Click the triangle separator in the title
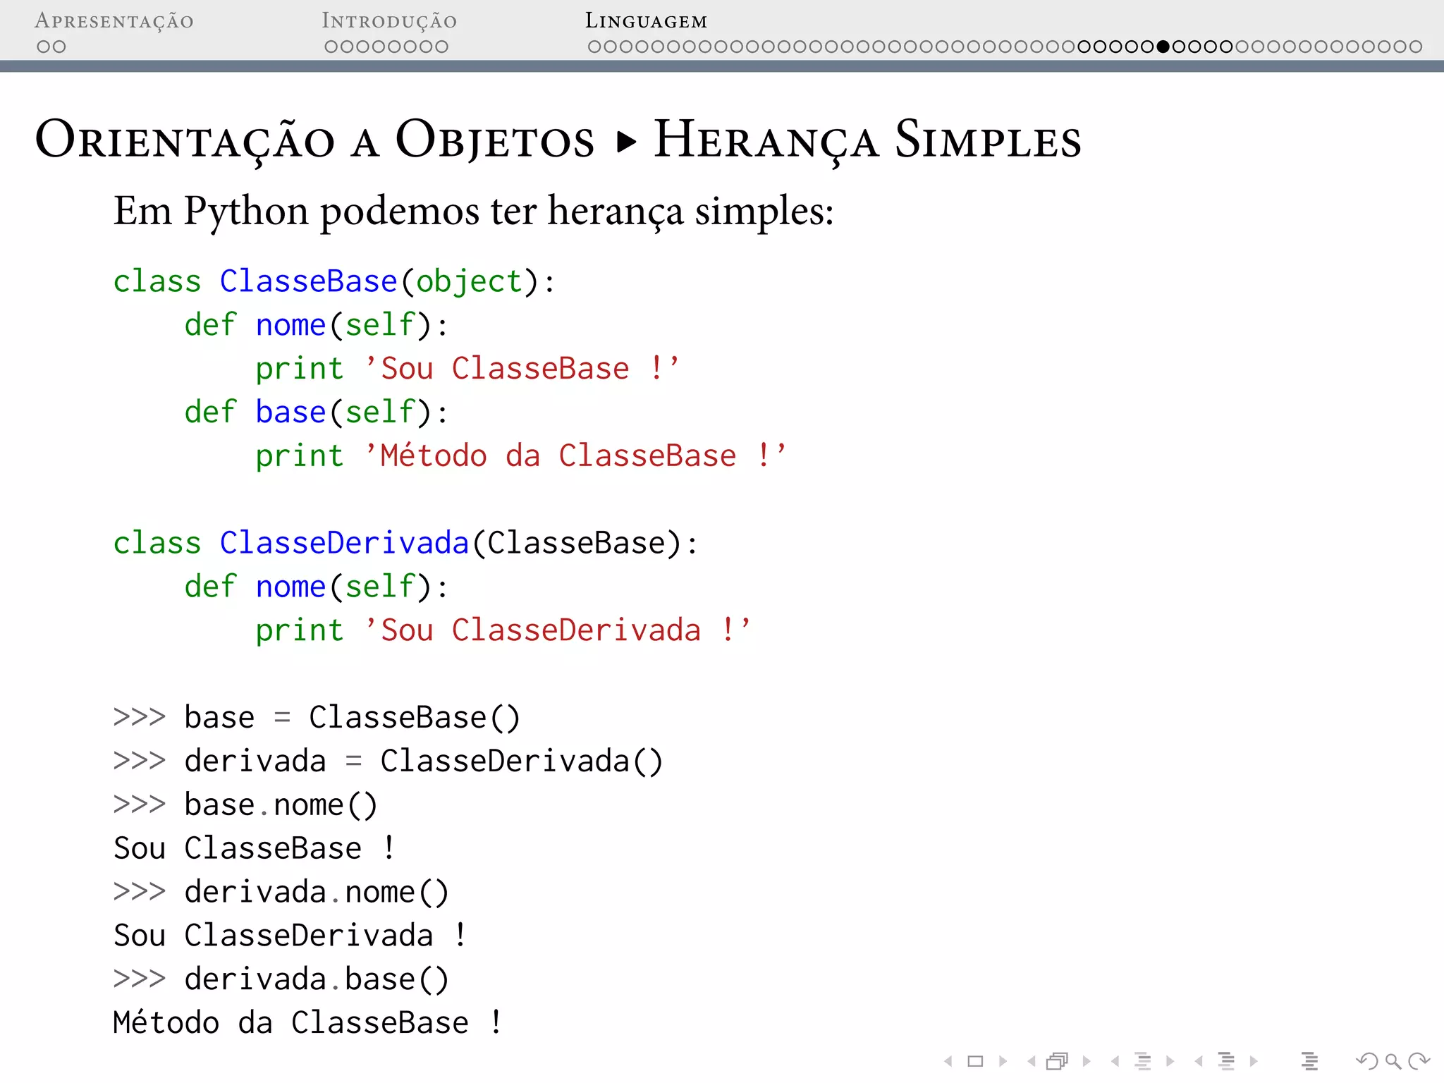This screenshot has width=1444, height=1083. [626, 142]
